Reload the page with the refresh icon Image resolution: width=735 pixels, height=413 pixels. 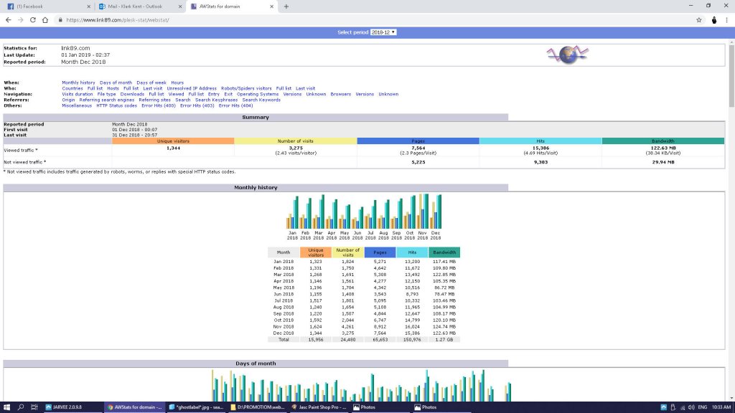click(x=34, y=20)
